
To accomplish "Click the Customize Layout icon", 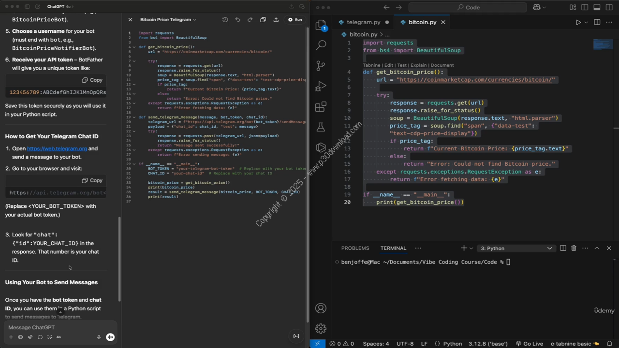I will coord(573,7).
